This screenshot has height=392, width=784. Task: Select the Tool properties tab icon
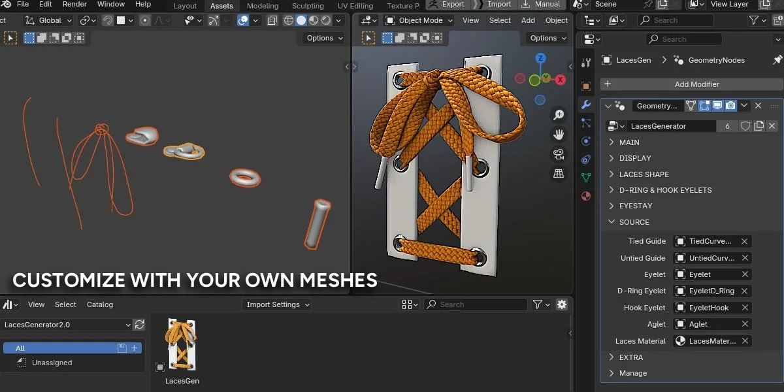pos(585,63)
